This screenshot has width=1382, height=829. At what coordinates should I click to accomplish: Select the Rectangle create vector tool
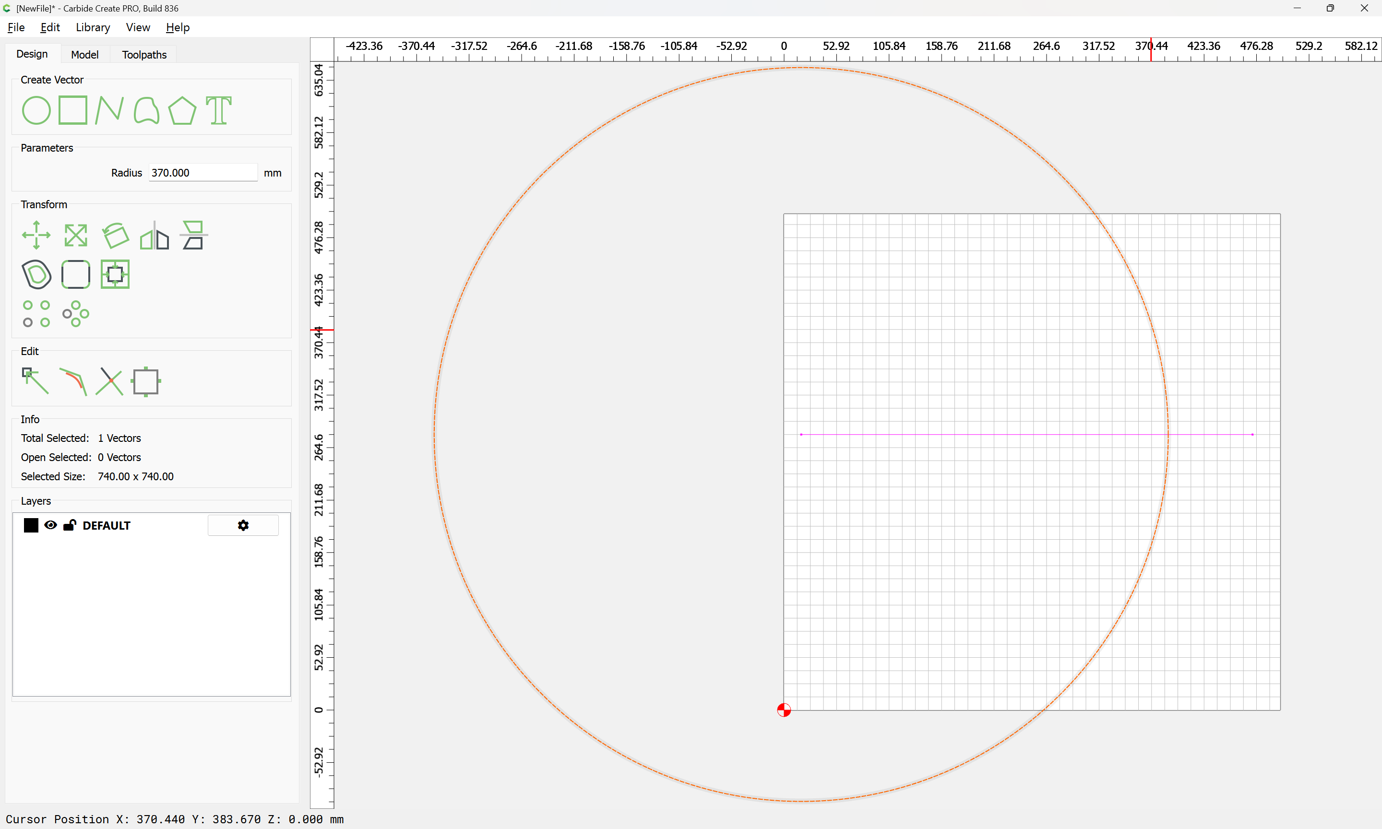click(73, 110)
